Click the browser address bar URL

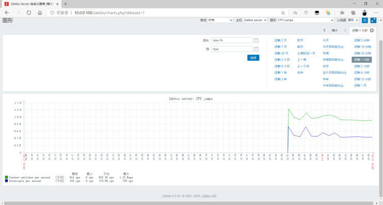(109, 13)
